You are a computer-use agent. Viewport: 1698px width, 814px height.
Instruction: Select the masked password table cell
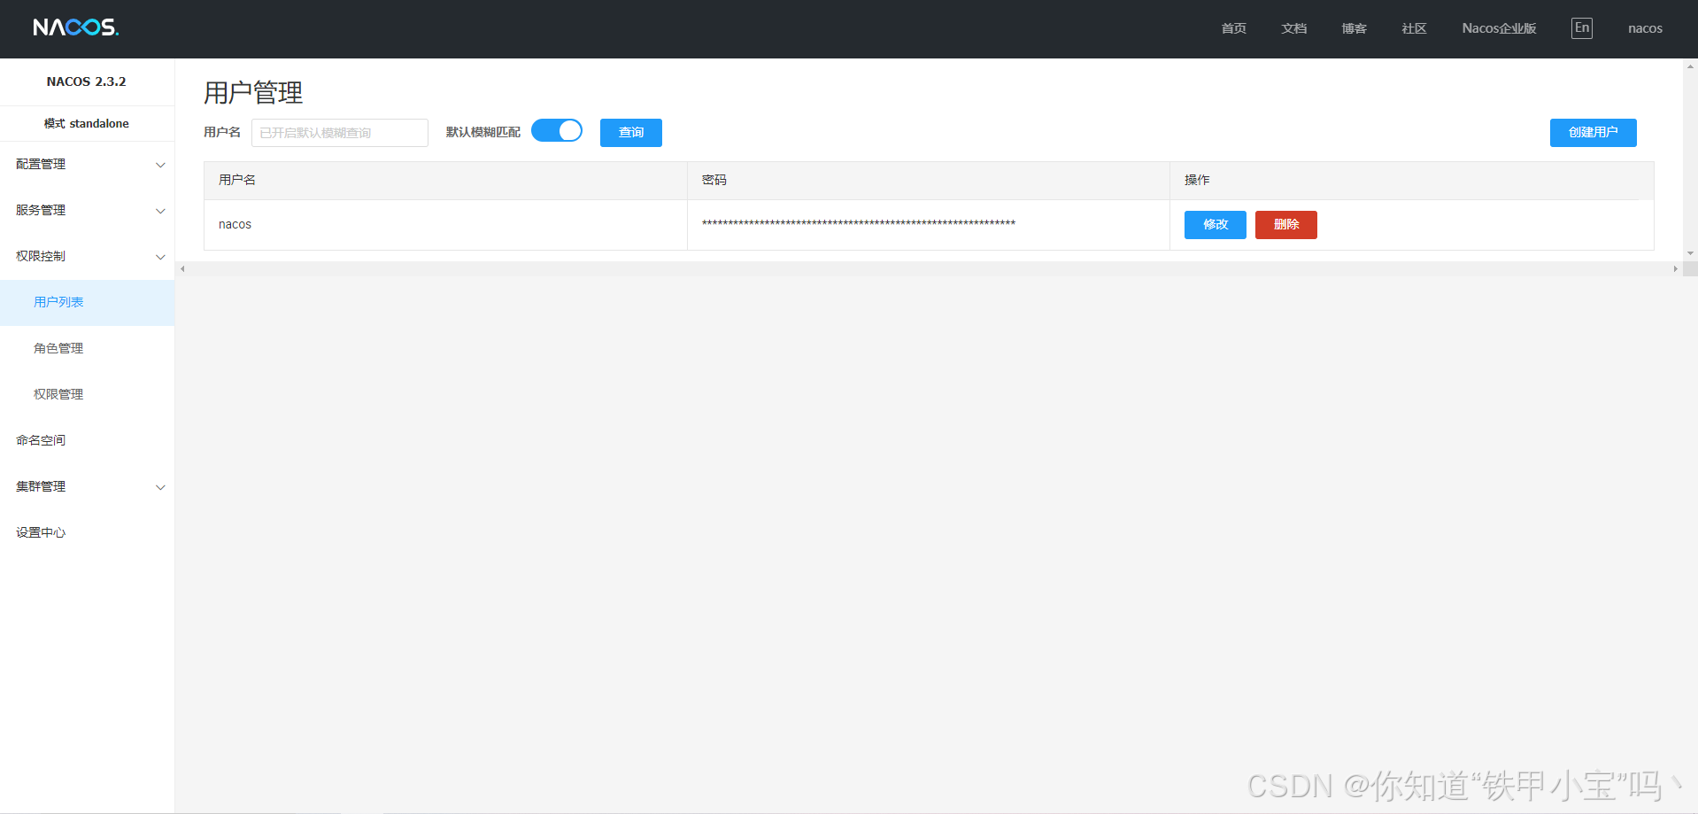[929, 225]
